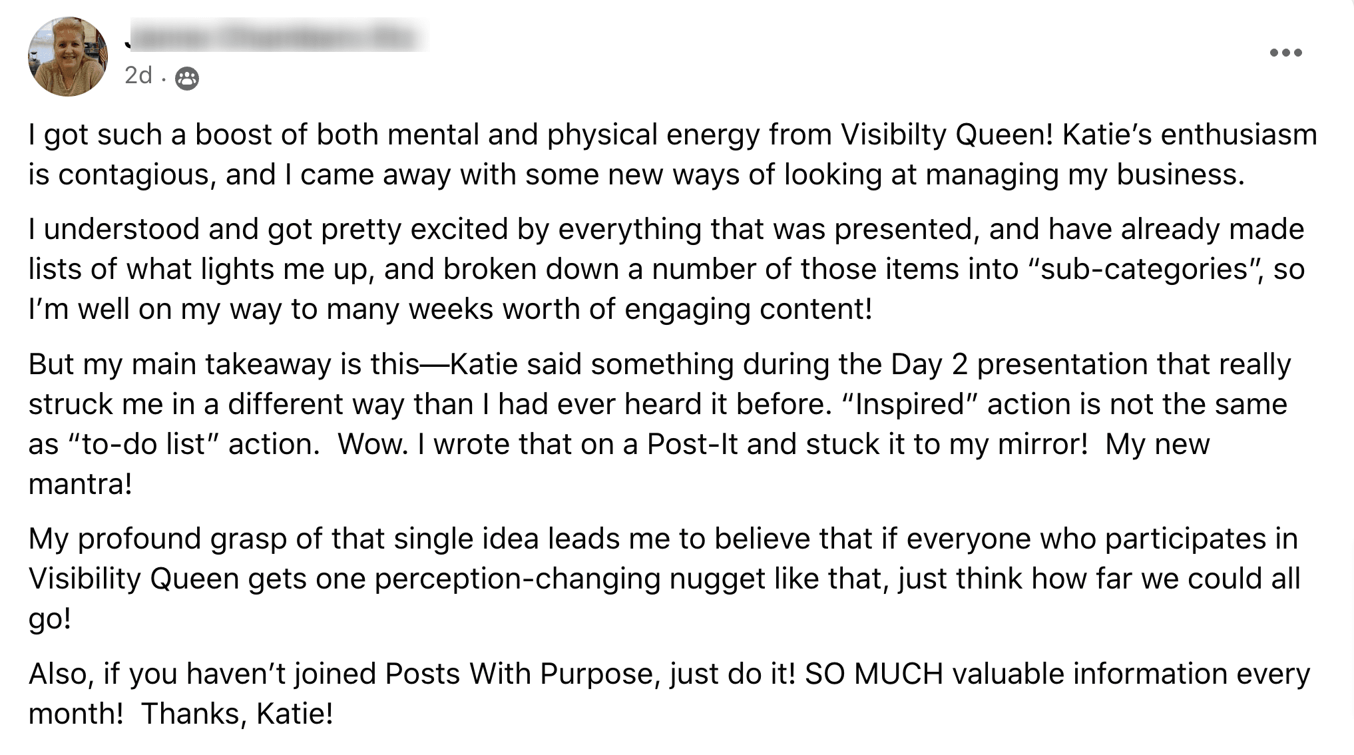Click the word "Post-It"
This screenshot has width=1354, height=755.
coord(692,444)
